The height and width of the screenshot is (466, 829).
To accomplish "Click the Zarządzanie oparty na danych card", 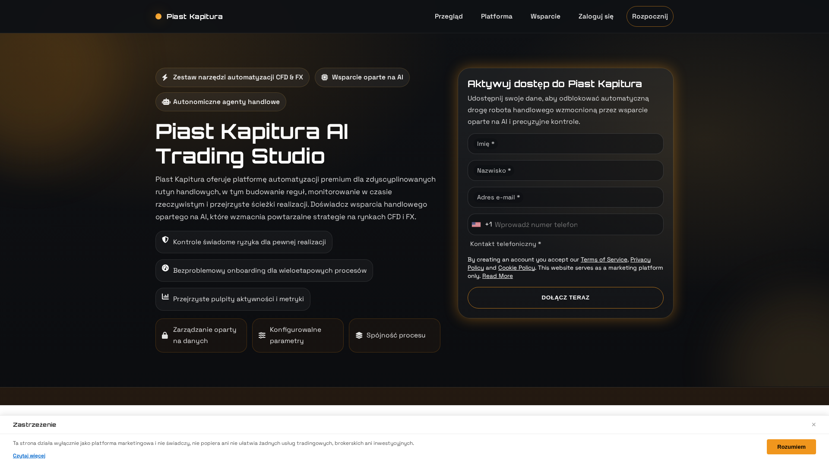I will coord(201,335).
